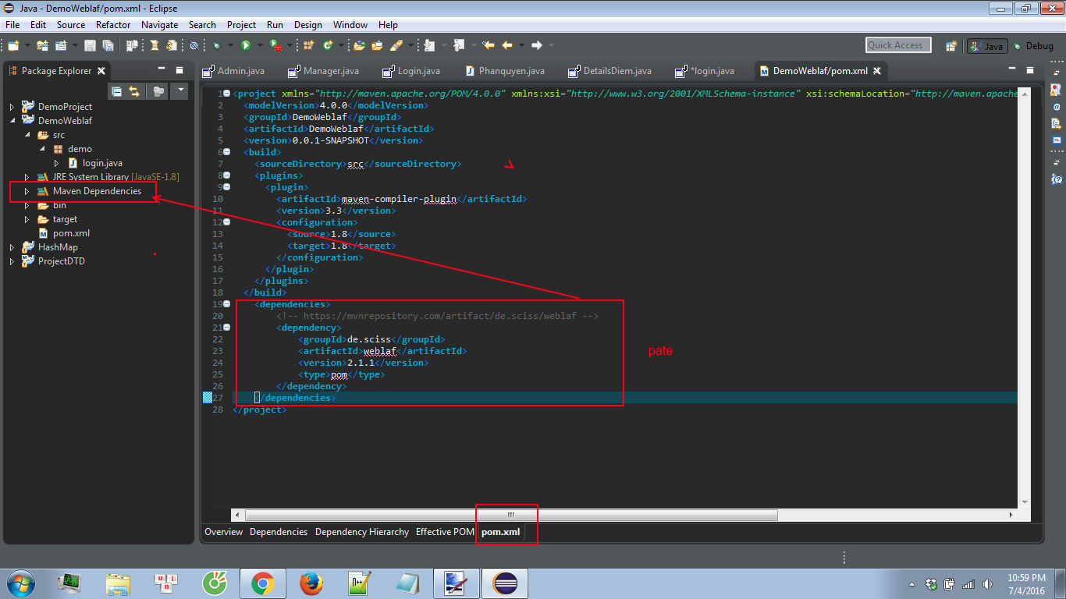Open the Window menu

[x=350, y=25]
